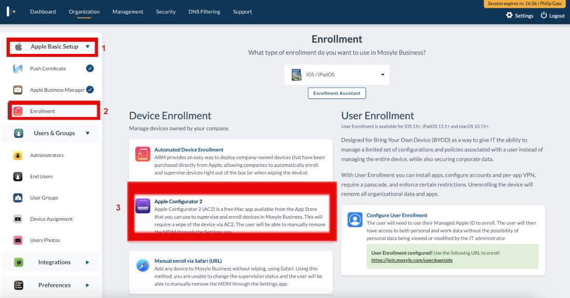Open User Groups item
The height and width of the screenshot is (298, 570).
[45, 197]
